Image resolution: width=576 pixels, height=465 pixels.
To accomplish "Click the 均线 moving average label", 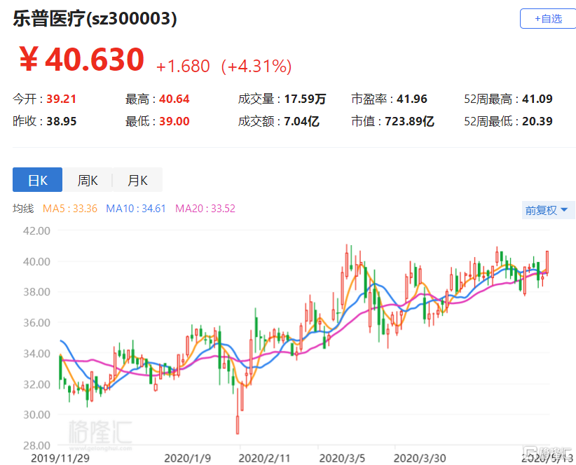I will click(23, 209).
